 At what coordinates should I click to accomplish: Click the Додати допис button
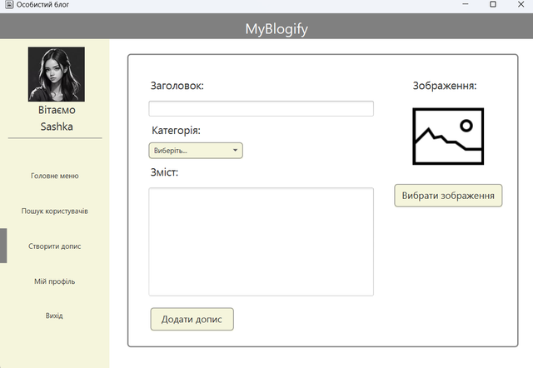click(192, 319)
